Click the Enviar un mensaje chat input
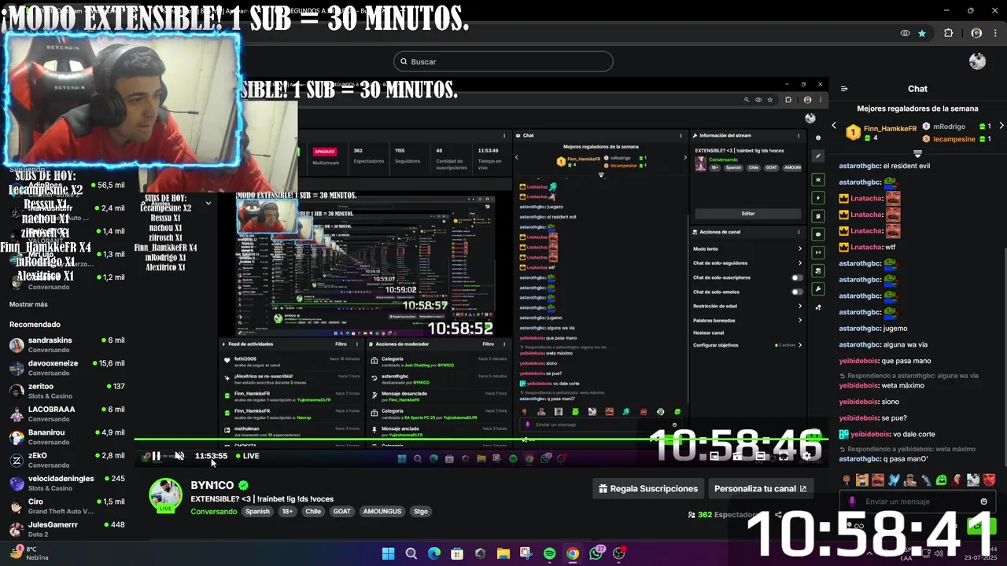The width and height of the screenshot is (1007, 566). pos(917,502)
